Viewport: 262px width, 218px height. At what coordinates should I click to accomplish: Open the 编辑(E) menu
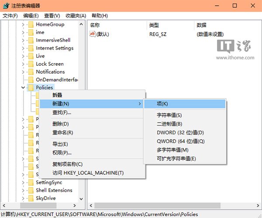(x=31, y=16)
